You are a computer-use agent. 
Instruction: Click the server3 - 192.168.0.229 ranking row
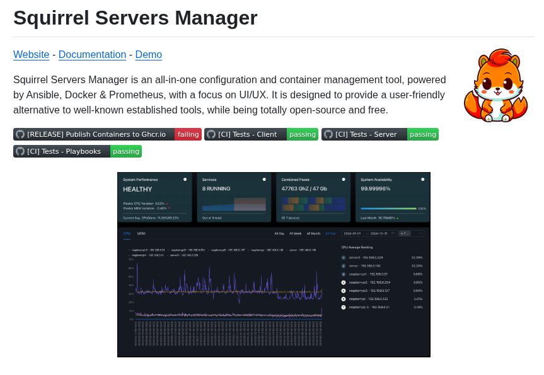click(x=382, y=258)
